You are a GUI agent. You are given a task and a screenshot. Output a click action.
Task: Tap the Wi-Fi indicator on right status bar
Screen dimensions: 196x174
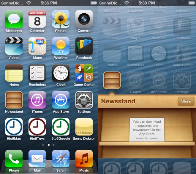[x=127, y=3]
